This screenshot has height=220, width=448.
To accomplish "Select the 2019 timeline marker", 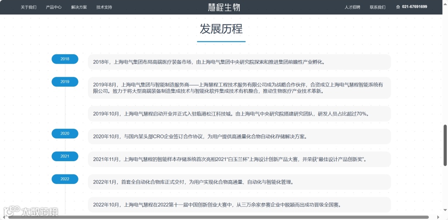I will tap(65, 82).
